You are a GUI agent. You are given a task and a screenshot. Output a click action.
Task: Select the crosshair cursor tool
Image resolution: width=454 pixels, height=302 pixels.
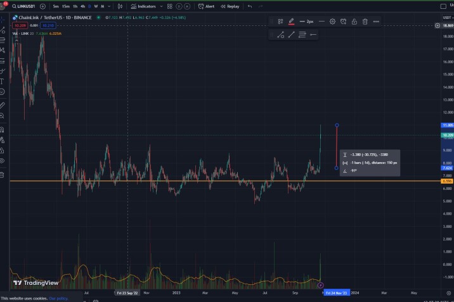click(3, 20)
